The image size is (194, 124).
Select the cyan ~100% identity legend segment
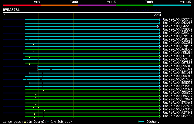click(172, 5)
